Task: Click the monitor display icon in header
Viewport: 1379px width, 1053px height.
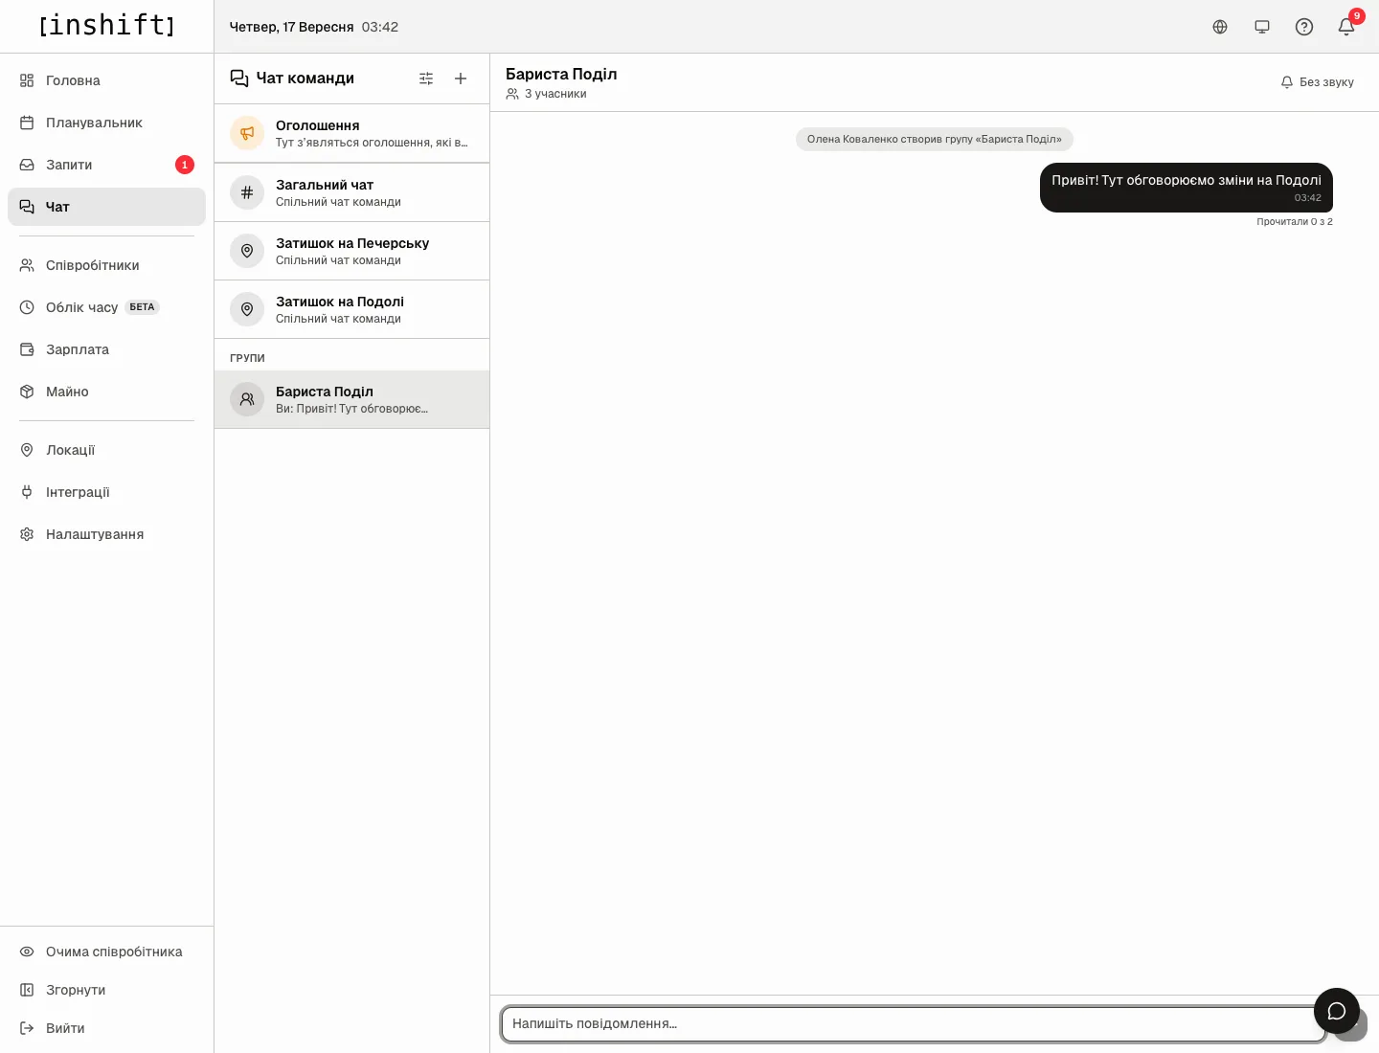Action: pyautogui.click(x=1262, y=27)
